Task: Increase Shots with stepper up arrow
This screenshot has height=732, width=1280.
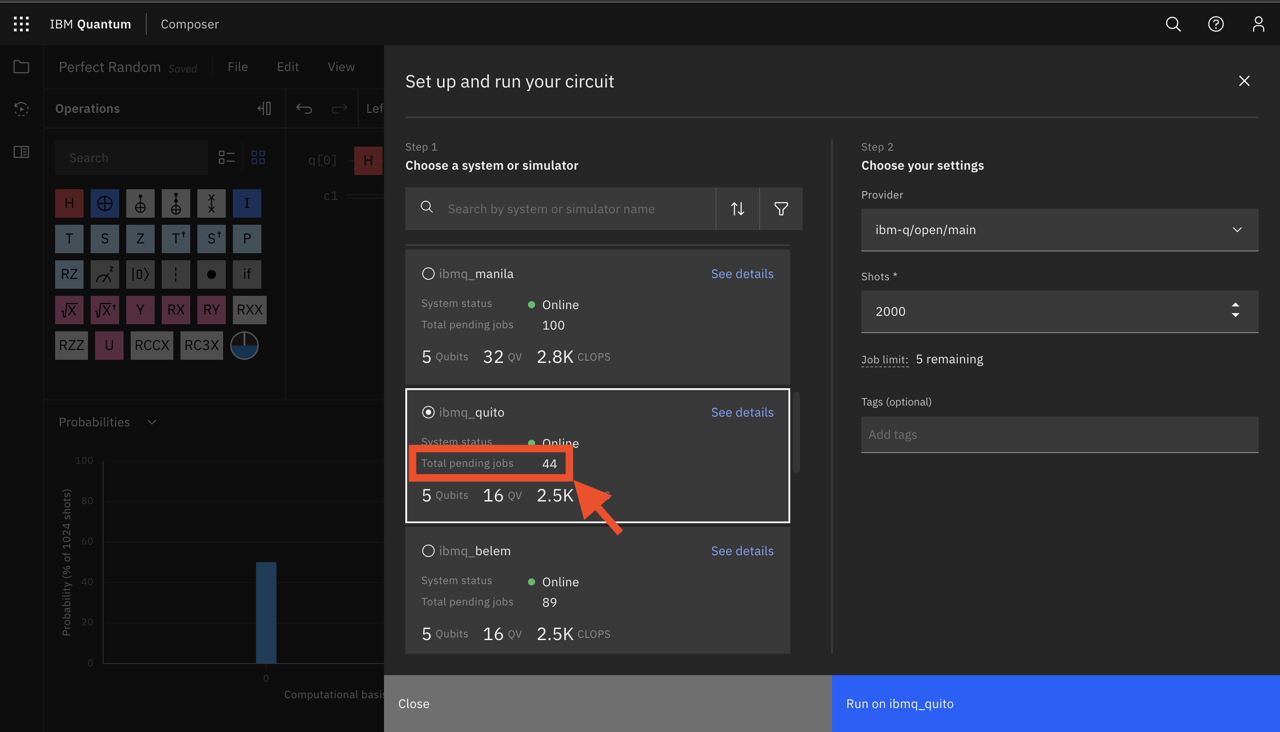Action: 1235,305
